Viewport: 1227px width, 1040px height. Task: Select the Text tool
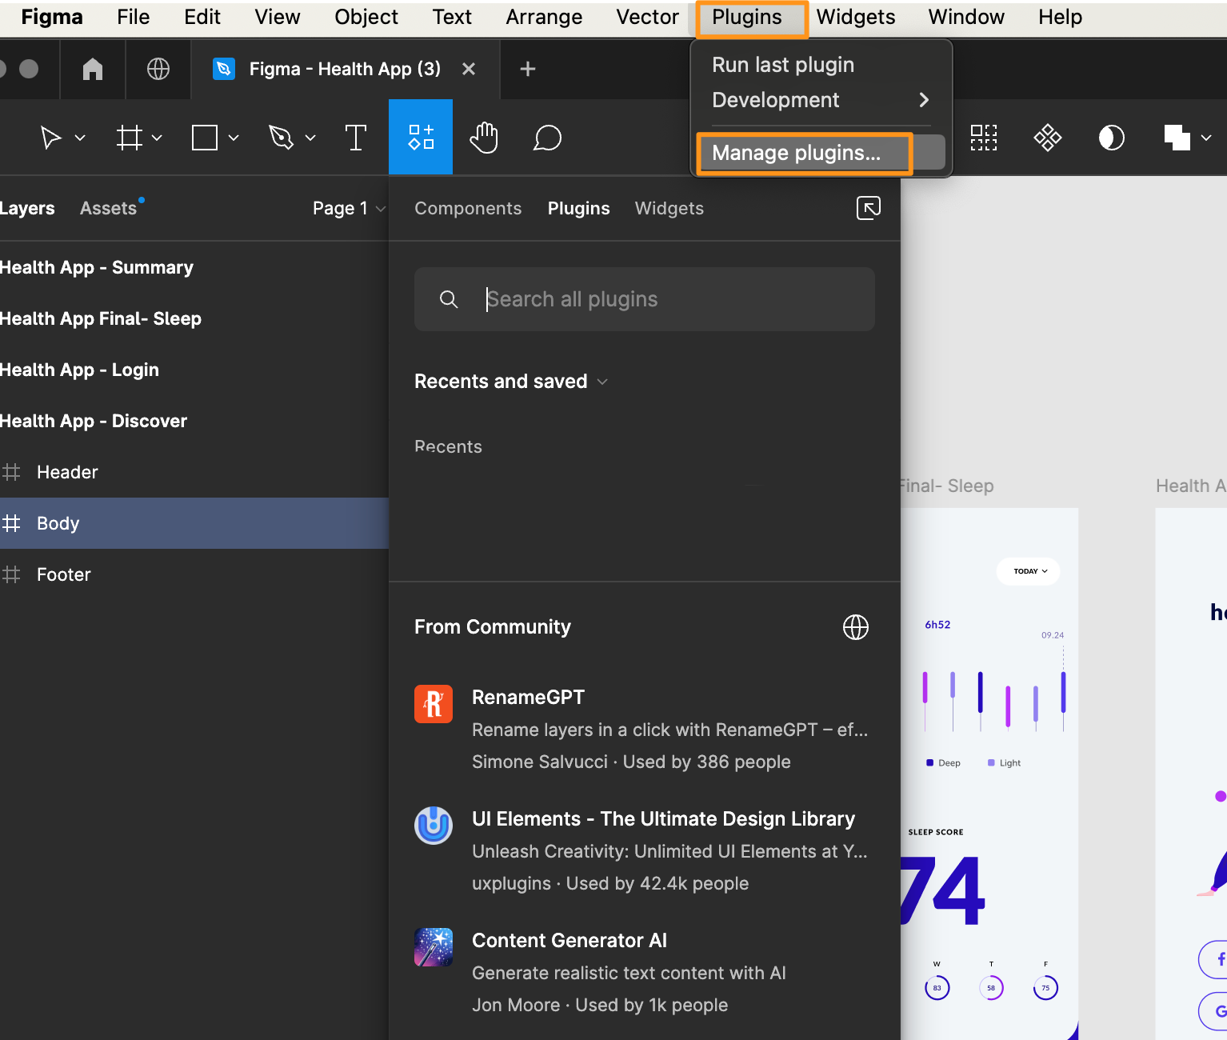[356, 138]
